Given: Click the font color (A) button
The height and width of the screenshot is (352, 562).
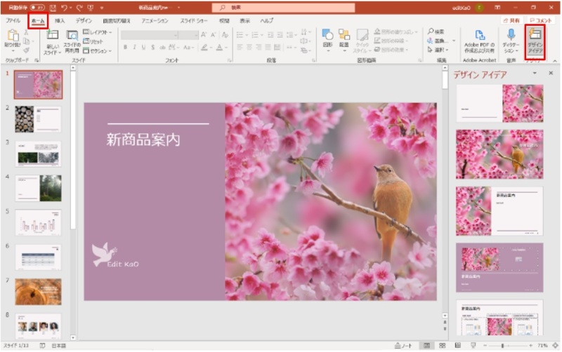Looking at the screenshot, I should pyautogui.click(x=221, y=47).
